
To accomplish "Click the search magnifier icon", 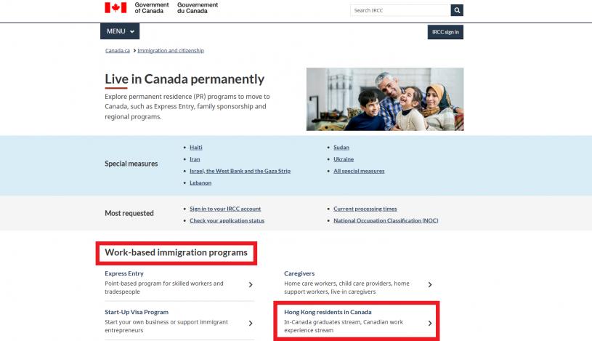I will click(457, 10).
